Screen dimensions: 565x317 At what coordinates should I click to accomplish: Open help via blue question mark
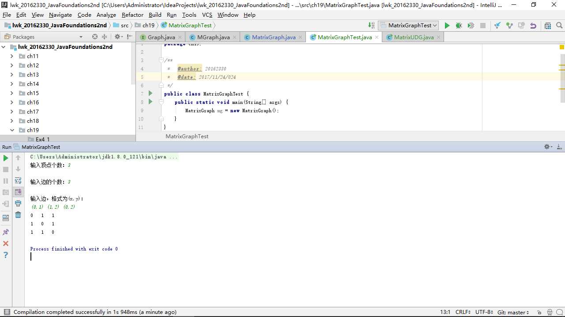(x=6, y=255)
